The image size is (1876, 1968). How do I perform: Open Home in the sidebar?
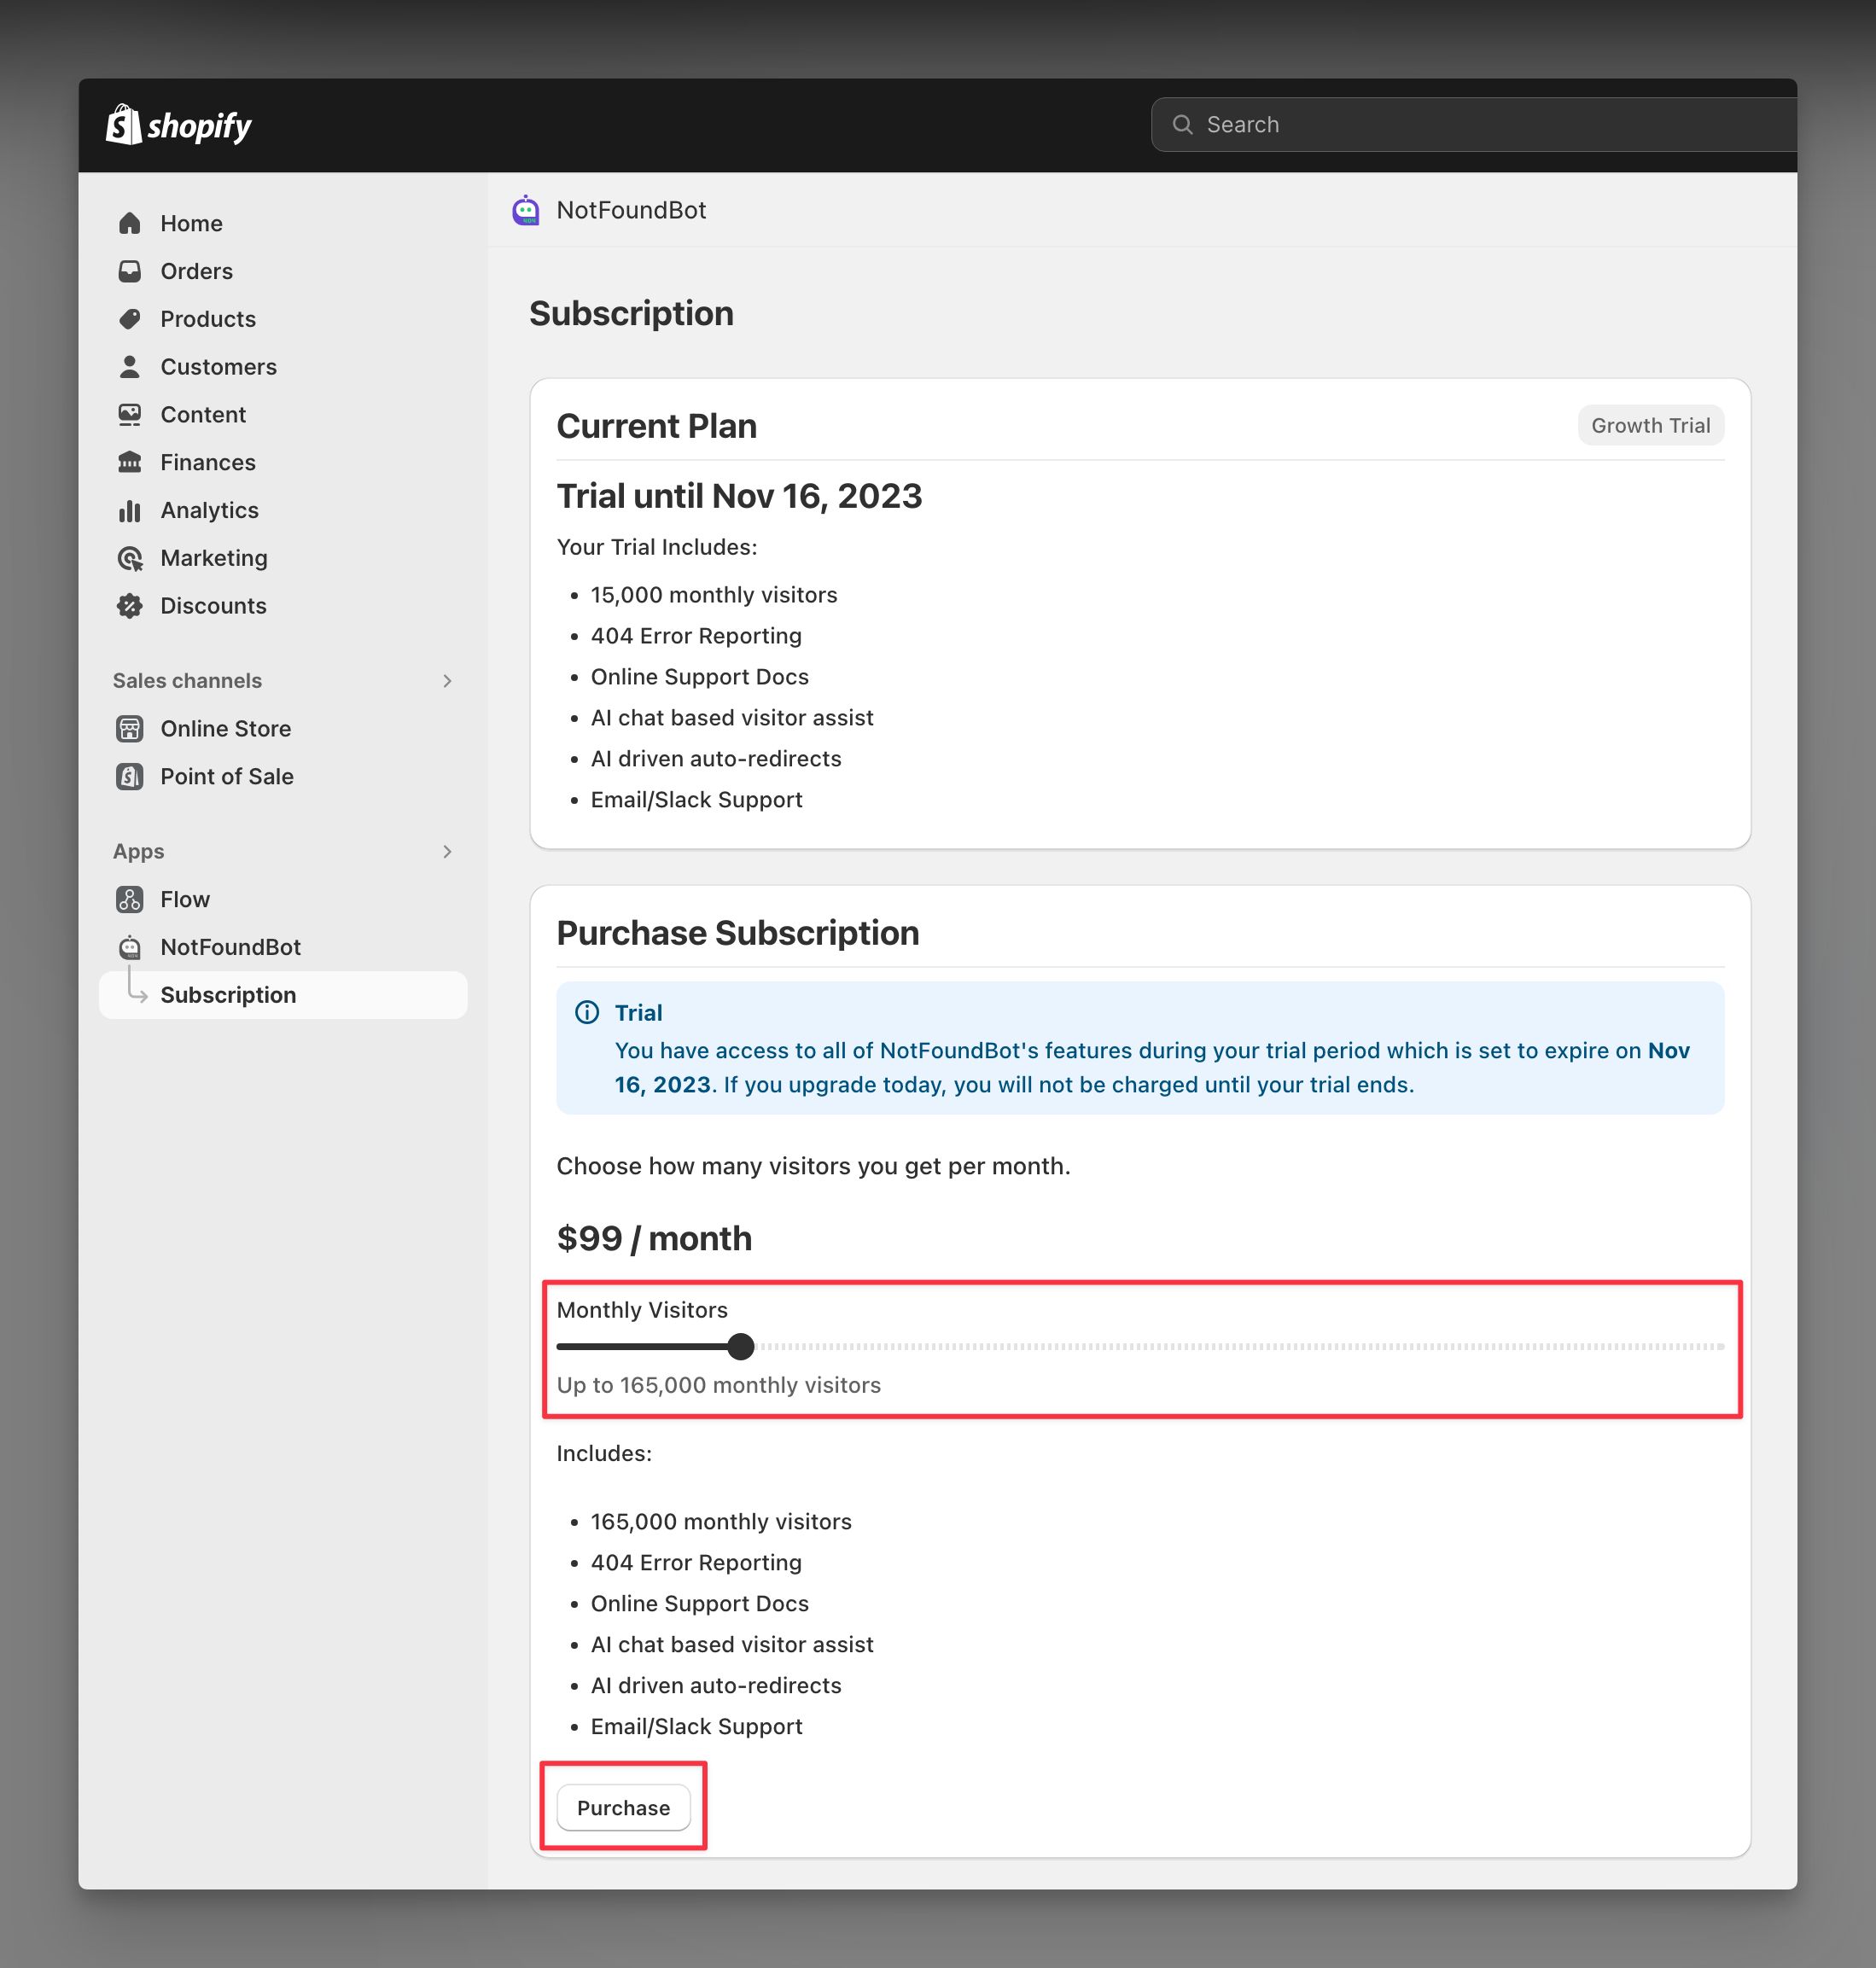coord(283,223)
